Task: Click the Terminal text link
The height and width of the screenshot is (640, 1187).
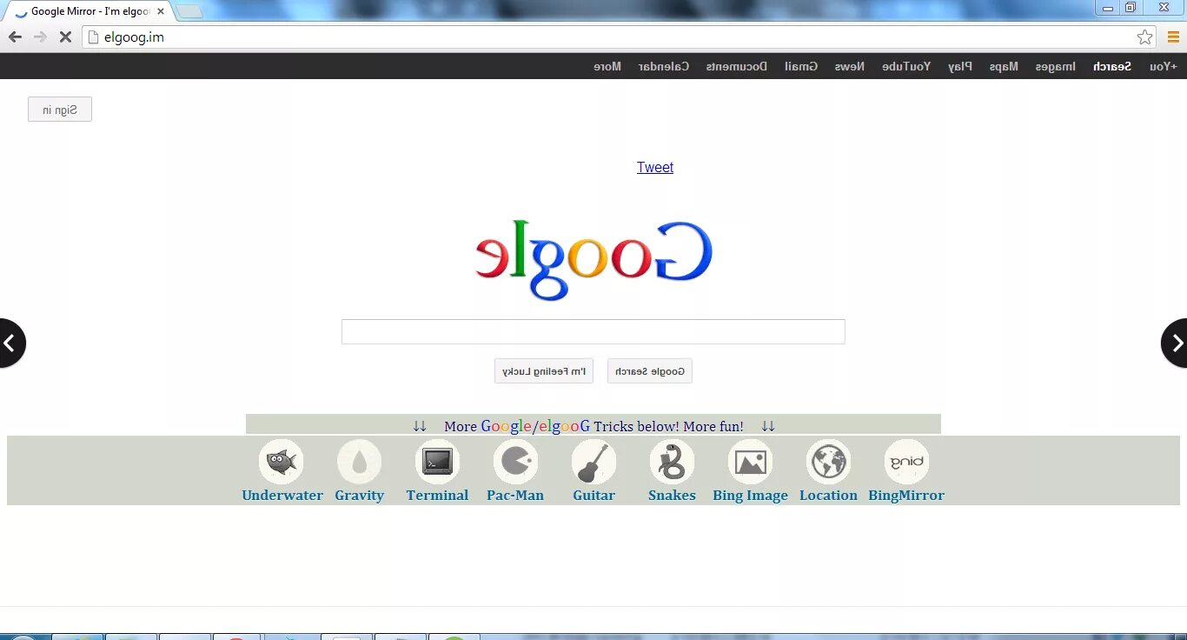Action: (437, 496)
